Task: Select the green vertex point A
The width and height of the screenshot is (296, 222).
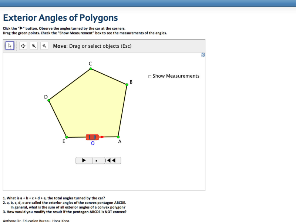Action: (x=119, y=137)
